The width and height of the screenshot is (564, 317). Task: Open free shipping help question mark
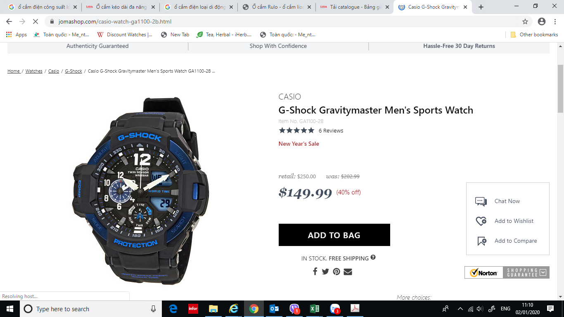(x=373, y=258)
